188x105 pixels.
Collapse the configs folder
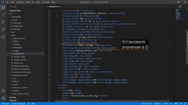click(x=26, y=50)
